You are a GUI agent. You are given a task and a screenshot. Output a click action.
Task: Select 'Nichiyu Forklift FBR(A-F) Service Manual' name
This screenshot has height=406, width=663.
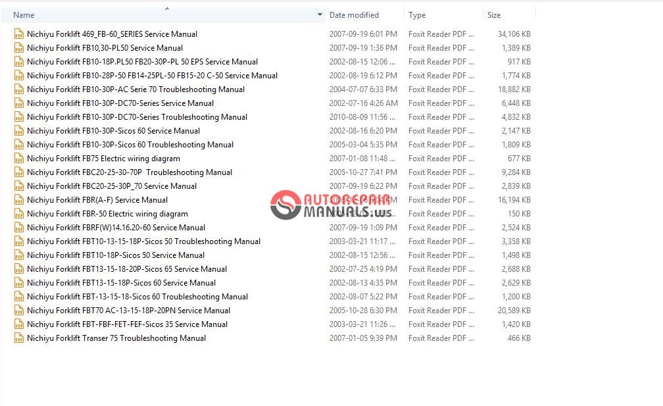(97, 199)
